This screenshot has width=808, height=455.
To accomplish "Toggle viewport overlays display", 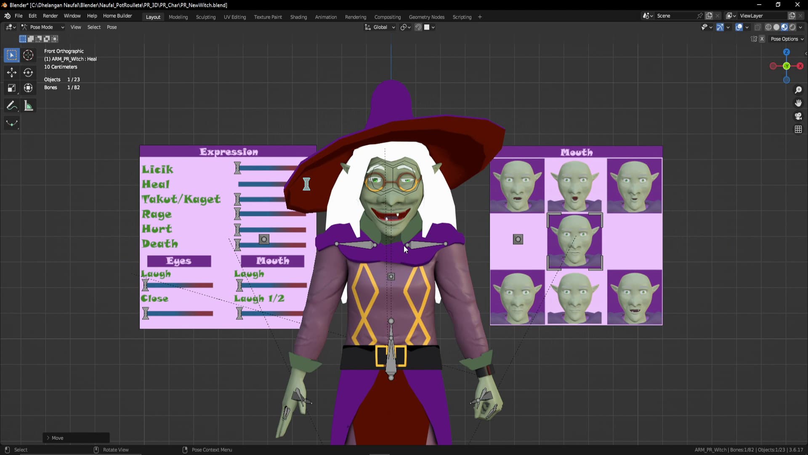I will (739, 27).
